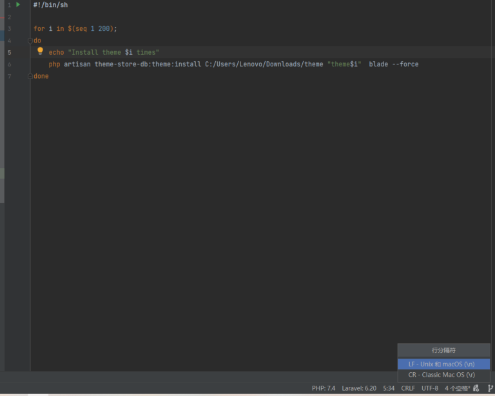Click the yellow lightbulb intention icon
This screenshot has height=396, width=495.
coord(40,52)
